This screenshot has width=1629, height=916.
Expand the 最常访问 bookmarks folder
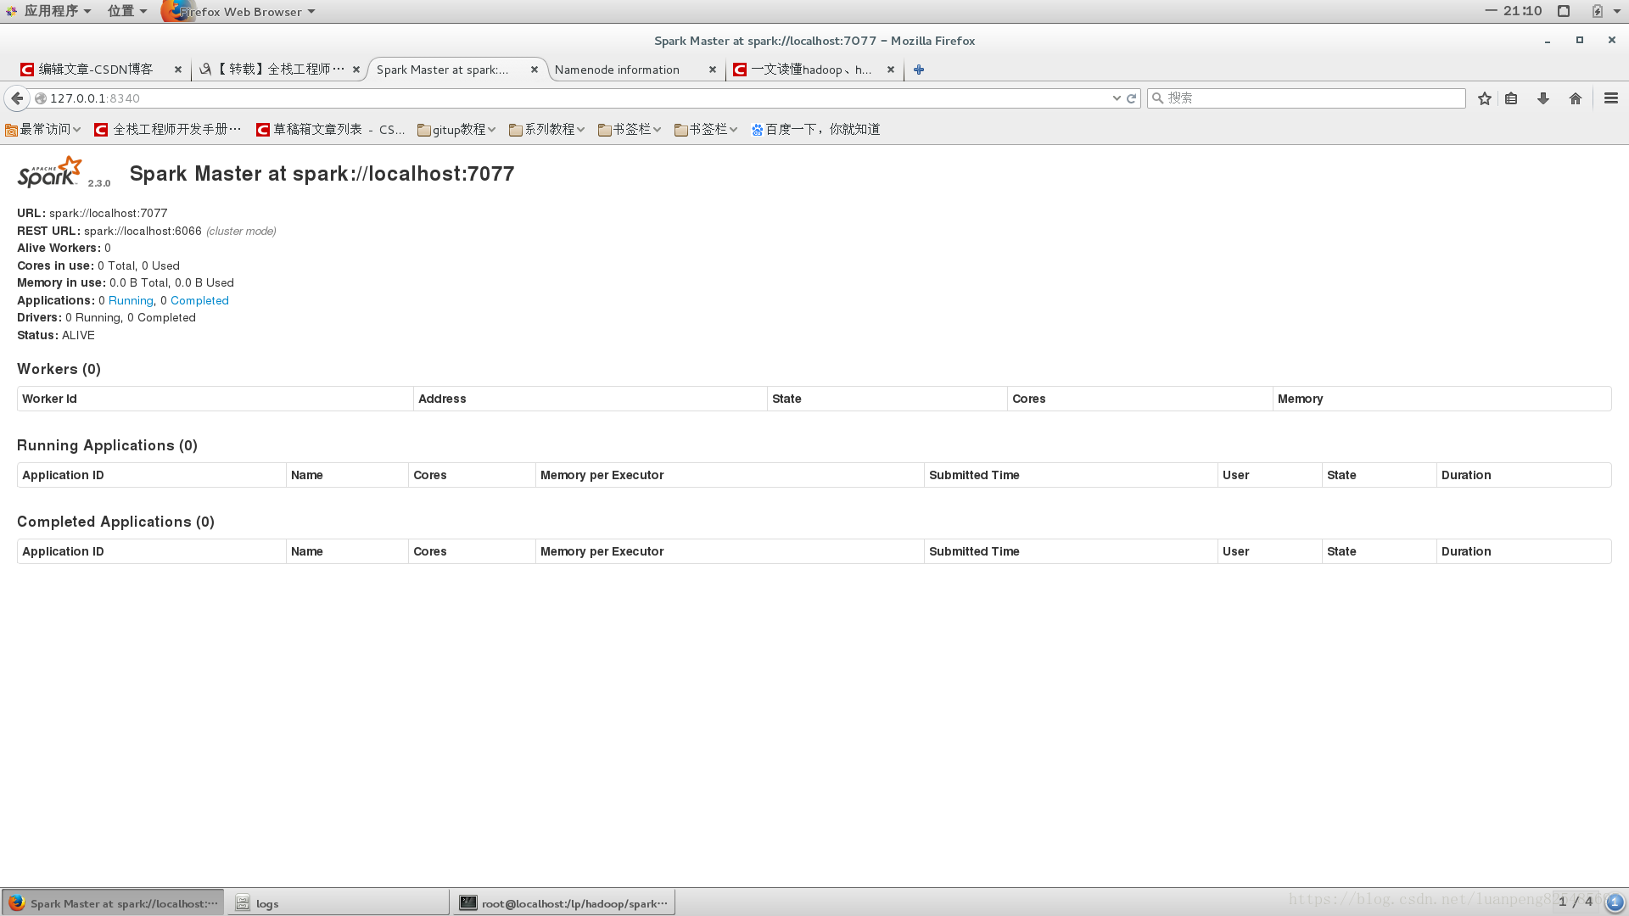(42, 130)
